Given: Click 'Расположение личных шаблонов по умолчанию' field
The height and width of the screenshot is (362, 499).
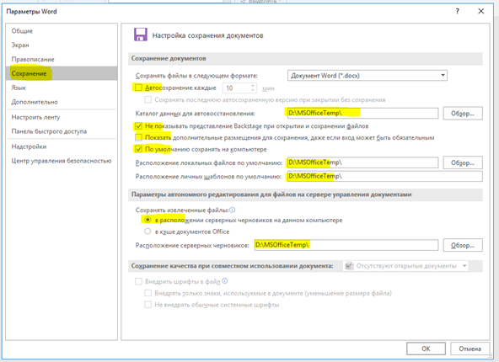Looking at the screenshot, I should pos(384,176).
